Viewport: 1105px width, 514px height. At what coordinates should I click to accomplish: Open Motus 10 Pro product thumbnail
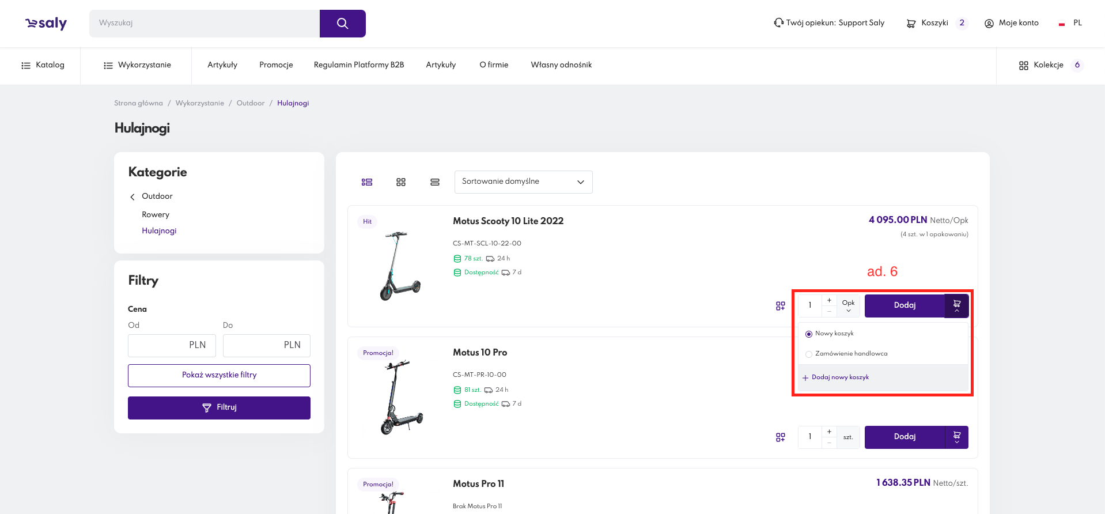(402, 398)
